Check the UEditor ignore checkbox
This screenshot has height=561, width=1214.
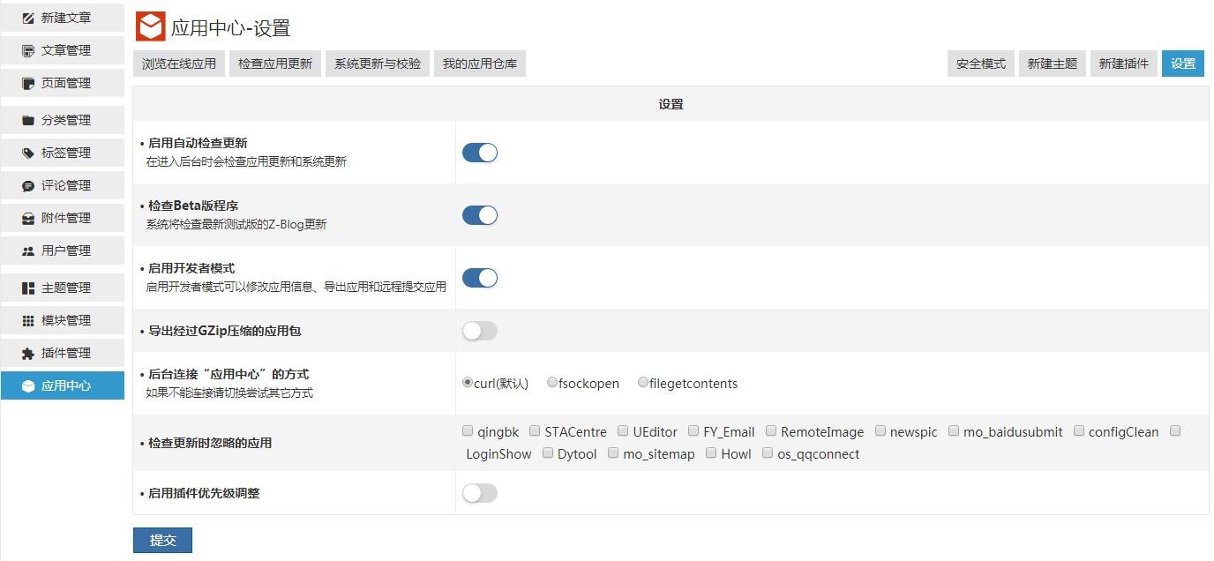tap(624, 430)
